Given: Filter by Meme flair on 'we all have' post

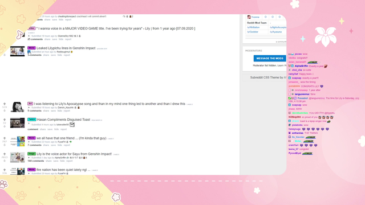Looking at the screenshot, I should [x=31, y=138].
